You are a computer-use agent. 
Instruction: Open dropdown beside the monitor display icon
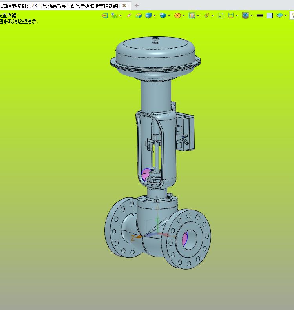pyautogui.click(x=251, y=15)
